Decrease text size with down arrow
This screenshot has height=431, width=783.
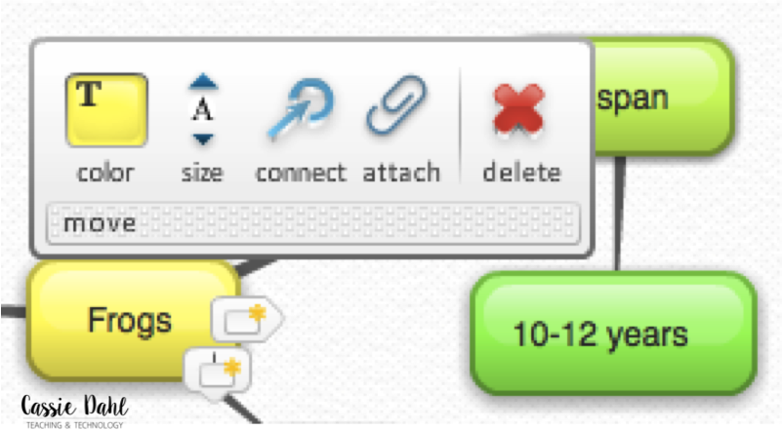click(203, 139)
